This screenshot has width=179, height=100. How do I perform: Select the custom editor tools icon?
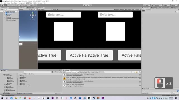20,5
